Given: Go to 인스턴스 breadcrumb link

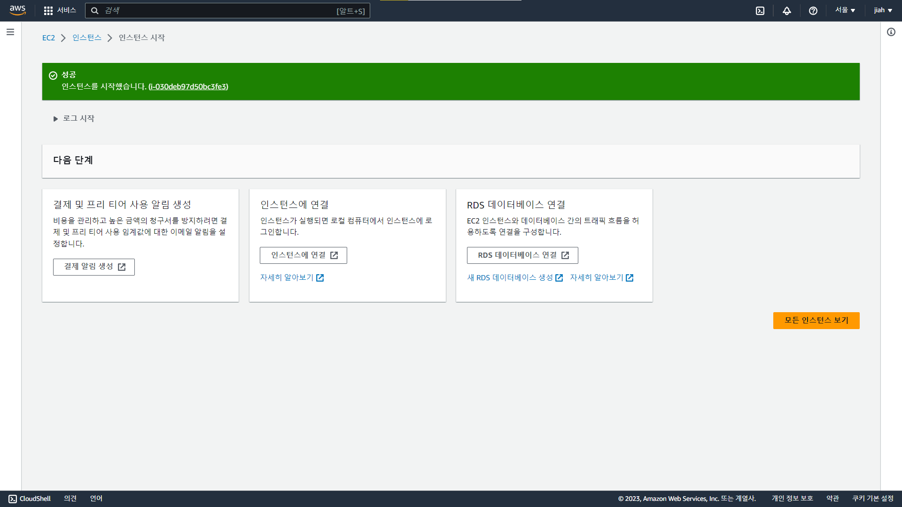Looking at the screenshot, I should [x=87, y=38].
